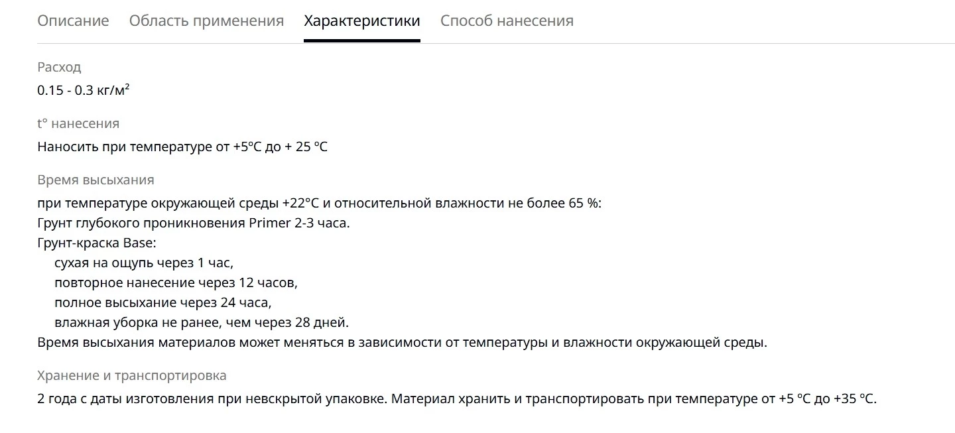955x433 pixels.
Task: Click the Грунт-краска Base line
Action: click(x=97, y=243)
